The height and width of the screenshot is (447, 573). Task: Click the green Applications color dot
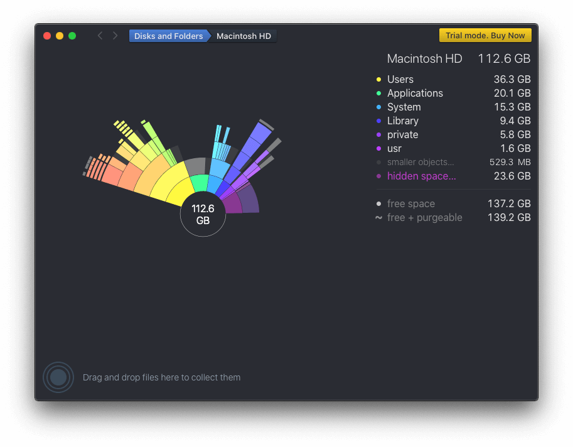378,94
